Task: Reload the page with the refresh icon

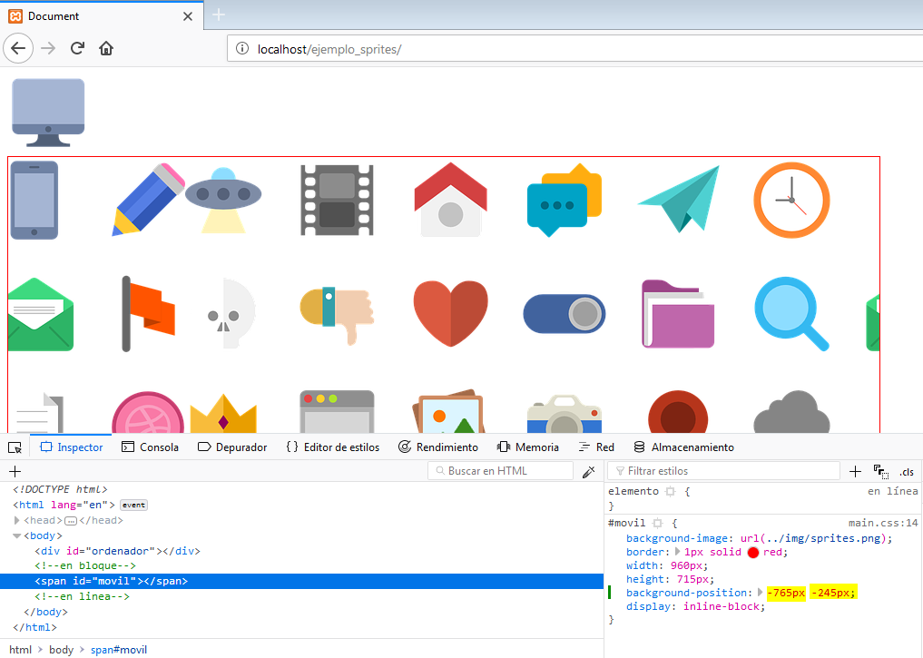Action: [78, 48]
